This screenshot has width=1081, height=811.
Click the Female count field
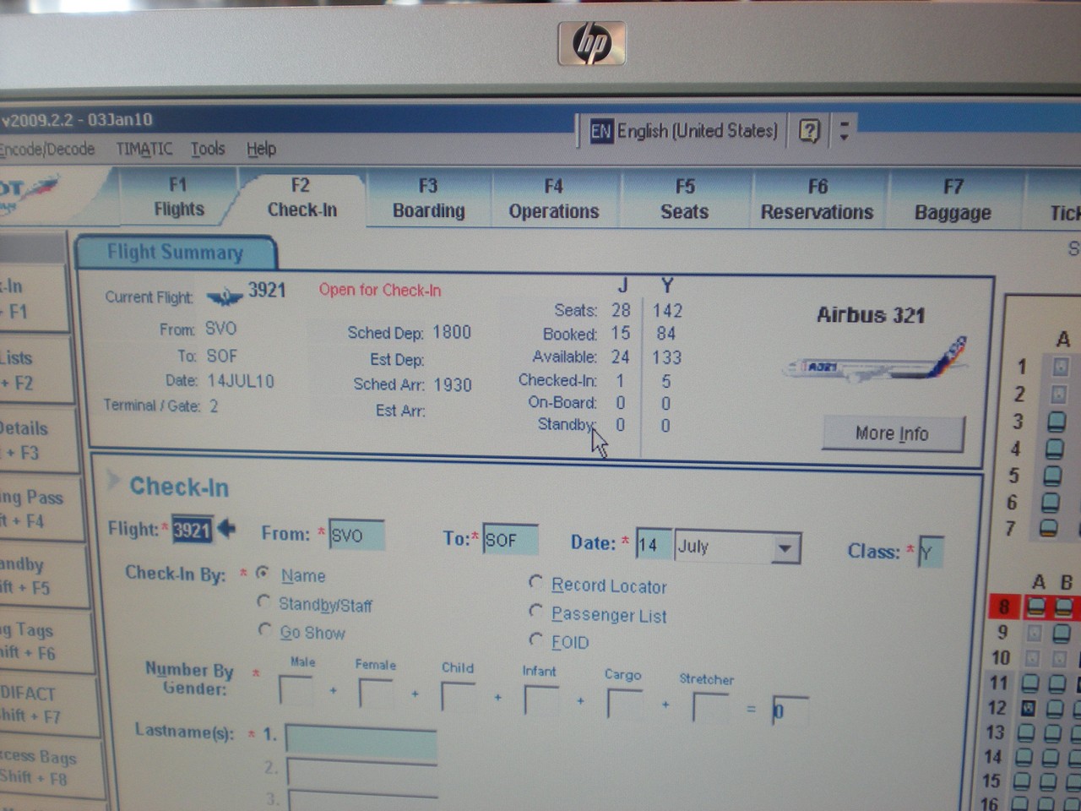(x=376, y=694)
